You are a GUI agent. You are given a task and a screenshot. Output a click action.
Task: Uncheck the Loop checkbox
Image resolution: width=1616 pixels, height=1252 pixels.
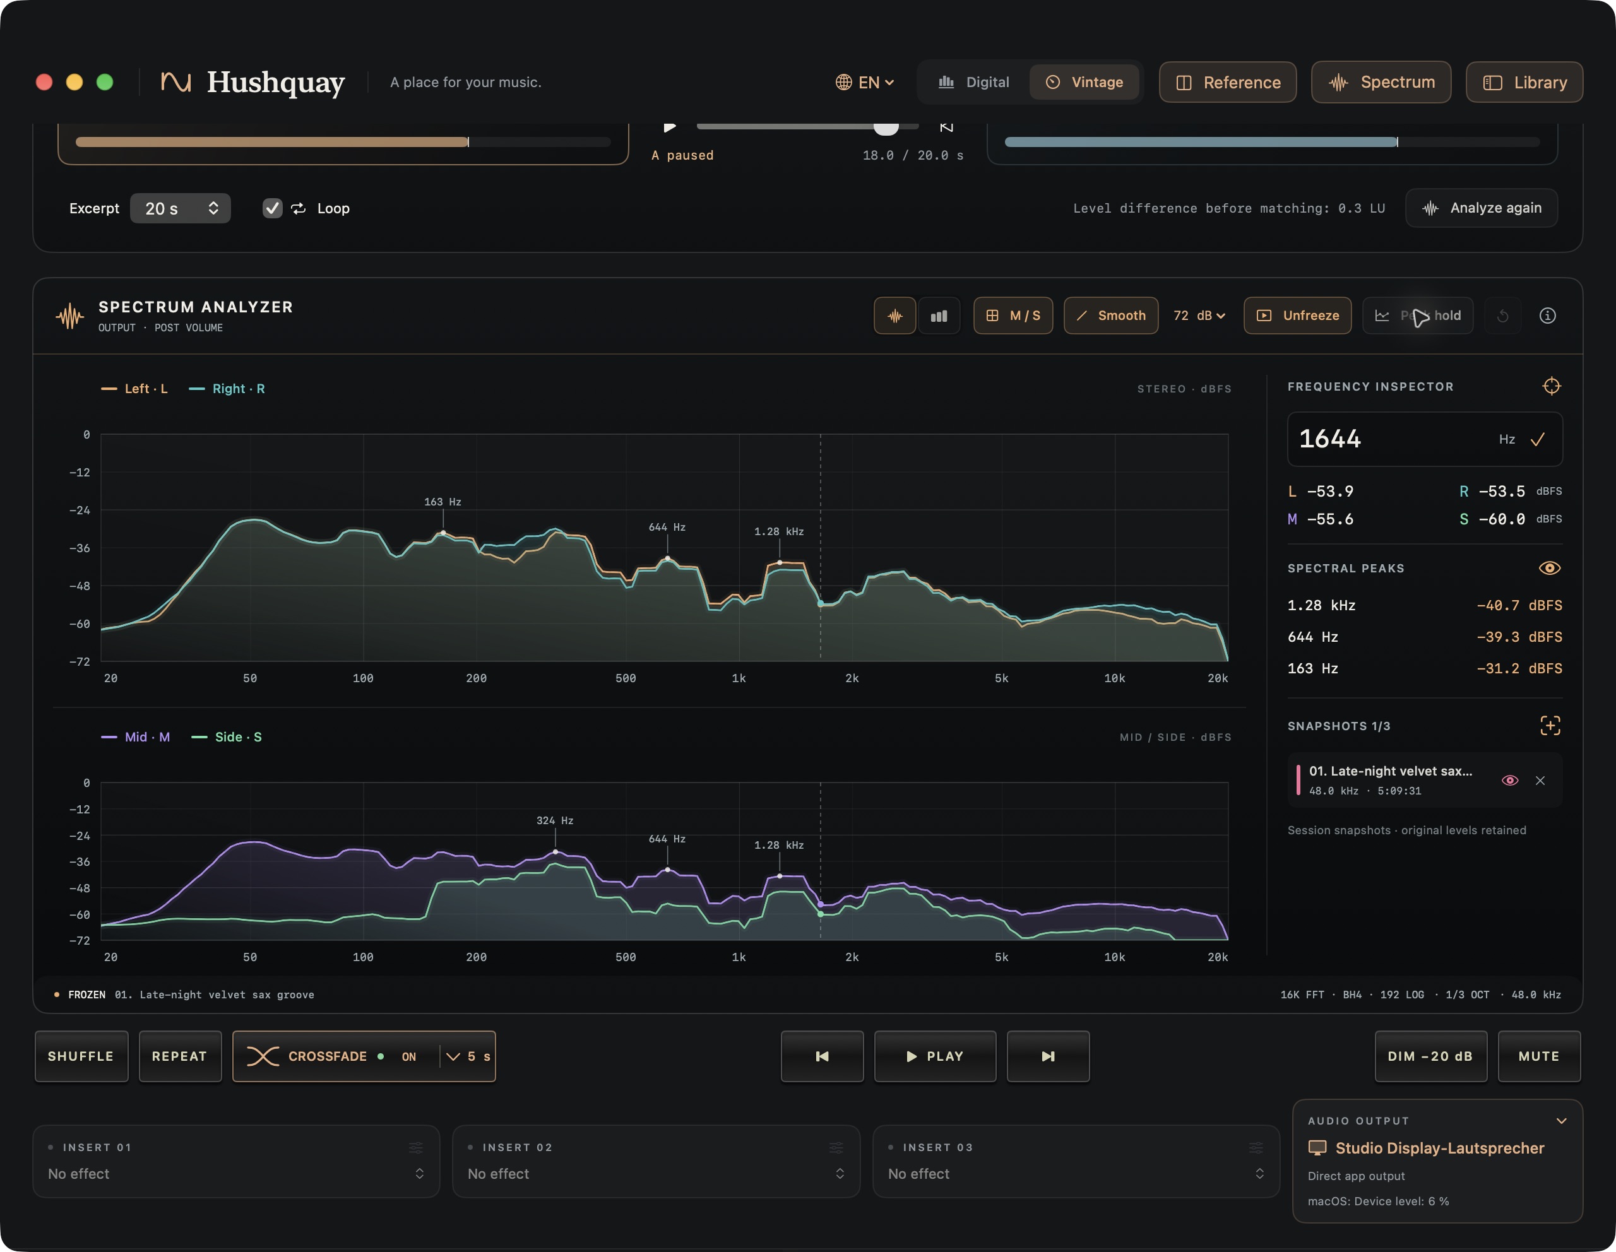[x=272, y=208]
